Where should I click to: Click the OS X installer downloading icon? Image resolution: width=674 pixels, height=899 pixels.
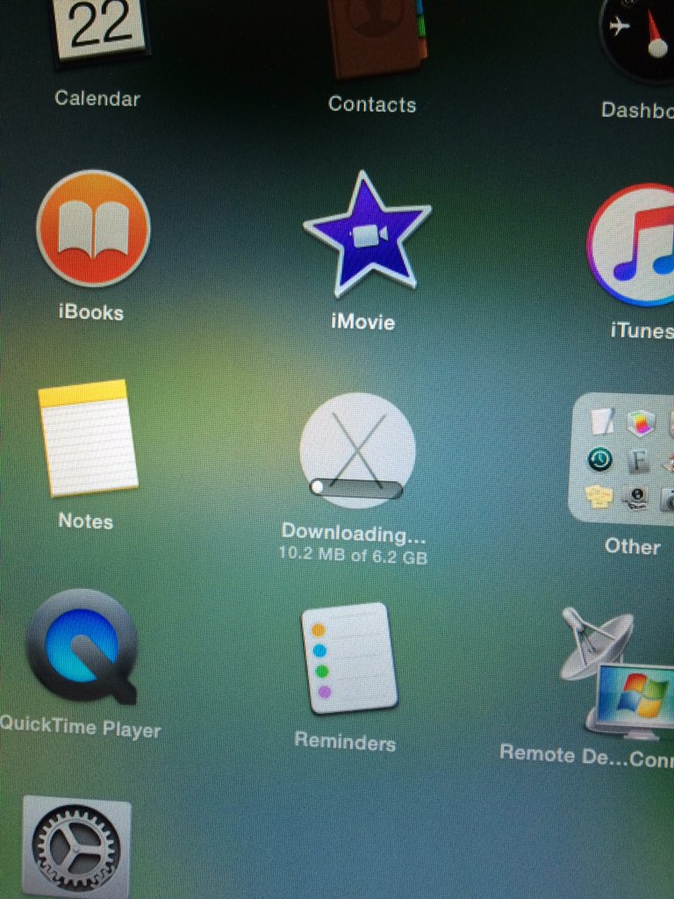click(357, 450)
